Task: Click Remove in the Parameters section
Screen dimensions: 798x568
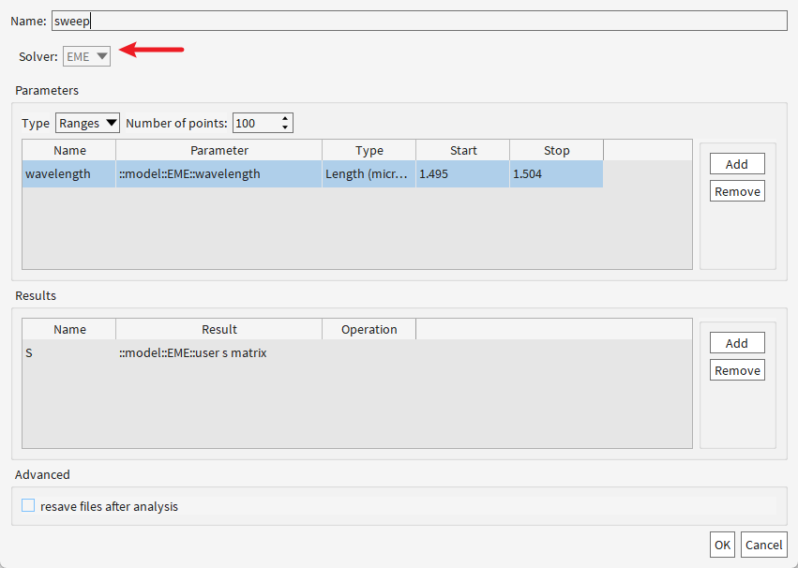Action: point(737,191)
